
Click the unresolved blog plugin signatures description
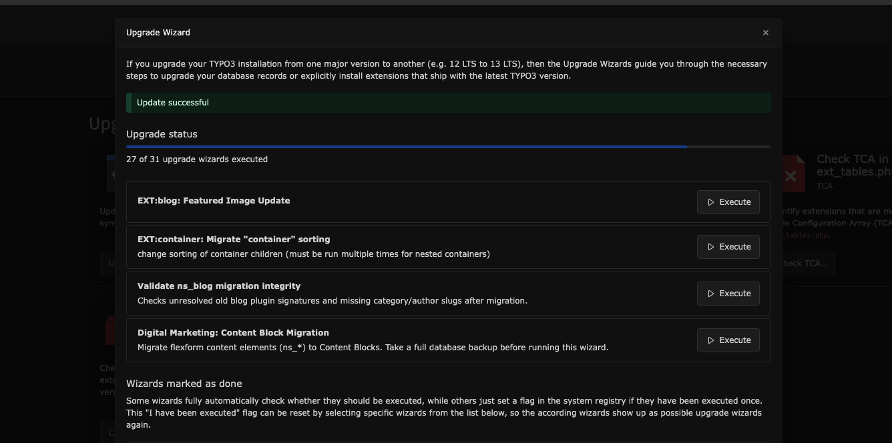(x=332, y=301)
